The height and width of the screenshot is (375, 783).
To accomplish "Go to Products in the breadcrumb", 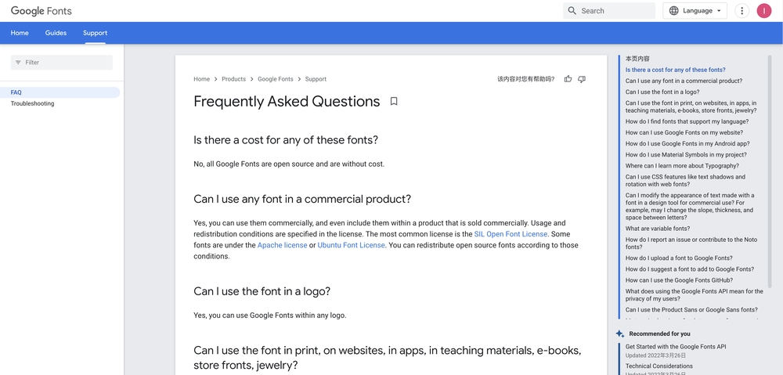I will tap(233, 79).
